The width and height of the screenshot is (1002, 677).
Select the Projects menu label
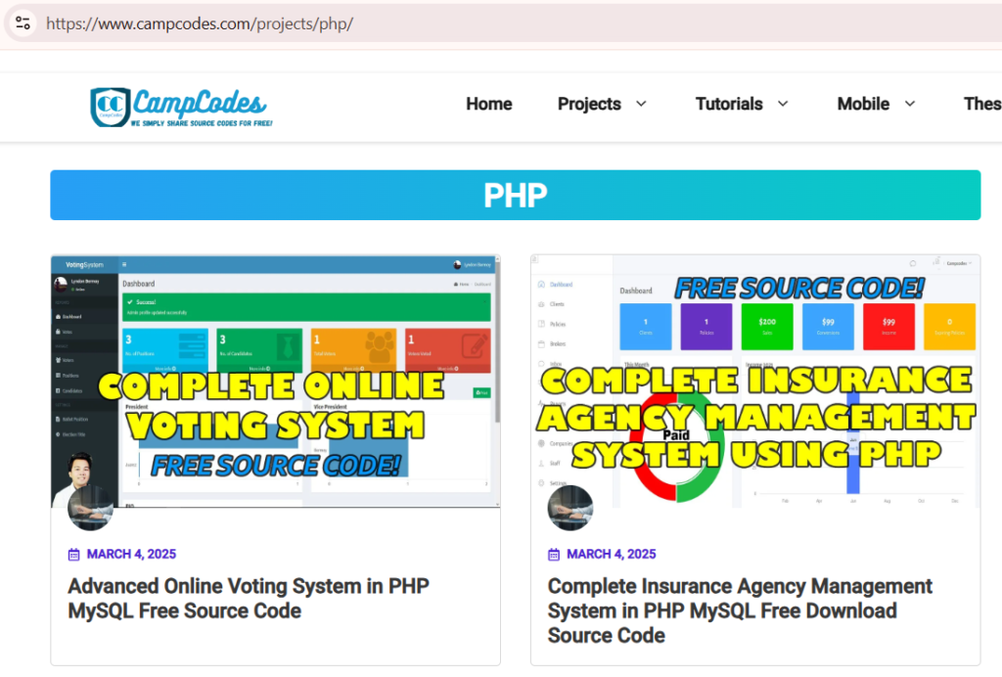(589, 104)
